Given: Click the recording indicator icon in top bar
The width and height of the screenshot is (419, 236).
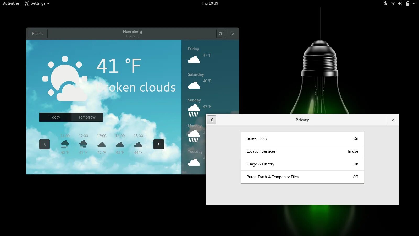Looking at the screenshot, I should pyautogui.click(x=385, y=3).
